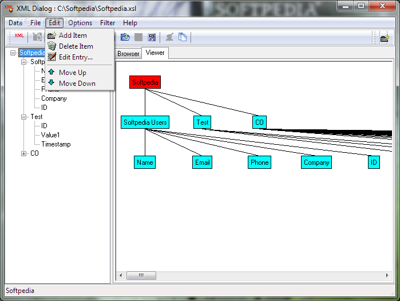Click the XML Dialog app icon in title bar
400x301 pixels.
pos(9,9)
